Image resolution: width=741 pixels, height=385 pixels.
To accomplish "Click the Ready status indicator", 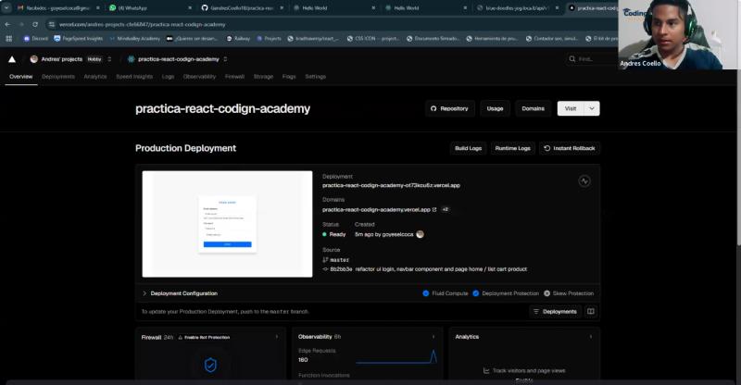I will tap(334, 234).
